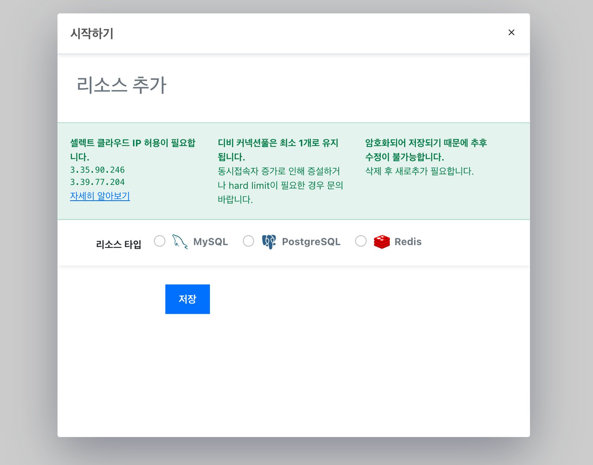Image resolution: width=593 pixels, height=465 pixels.
Task: Click the 리소스 타입 label
Action: tap(119, 245)
